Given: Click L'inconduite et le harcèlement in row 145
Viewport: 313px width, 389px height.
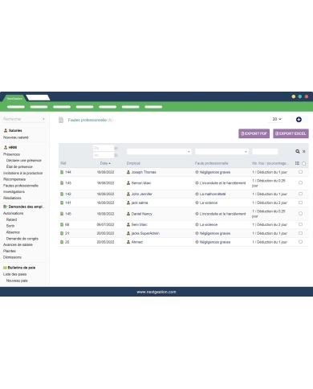Looking at the screenshot, I should pyautogui.click(x=222, y=214).
